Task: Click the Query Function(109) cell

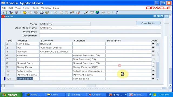Action: click(x=89, y=67)
